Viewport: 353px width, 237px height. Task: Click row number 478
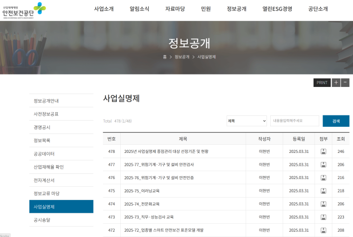112,152
